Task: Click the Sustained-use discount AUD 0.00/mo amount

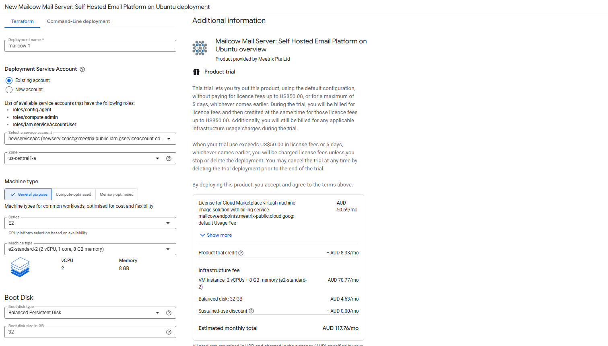Action: pyautogui.click(x=343, y=311)
